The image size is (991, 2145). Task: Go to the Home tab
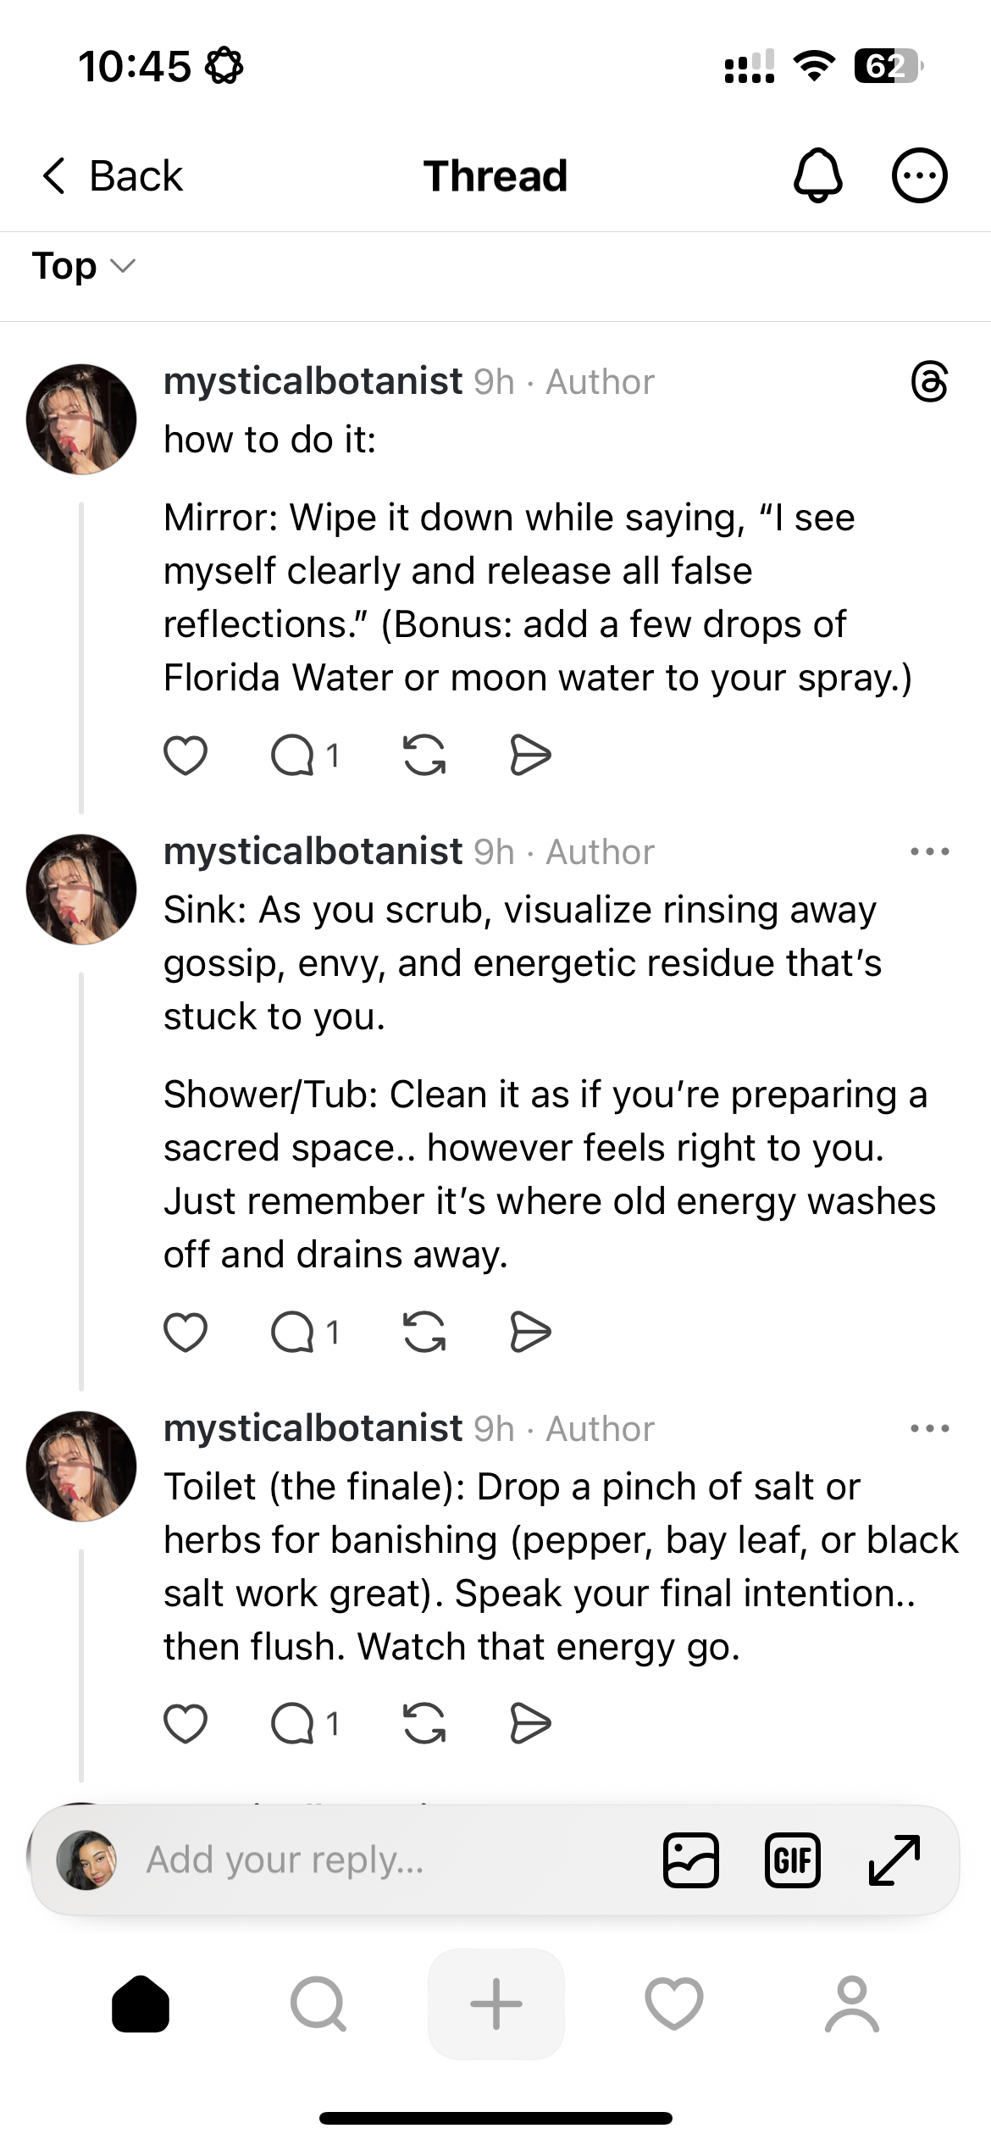(x=141, y=2004)
